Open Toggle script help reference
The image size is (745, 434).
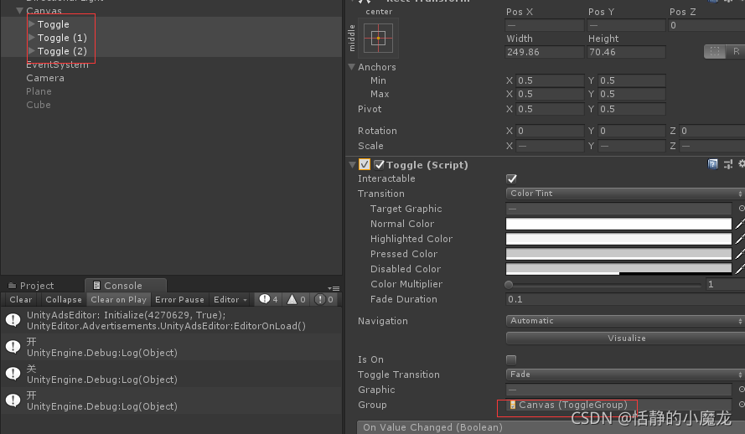(x=713, y=165)
